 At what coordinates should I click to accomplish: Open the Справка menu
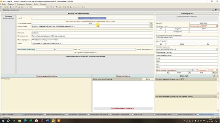tap(43, 4)
